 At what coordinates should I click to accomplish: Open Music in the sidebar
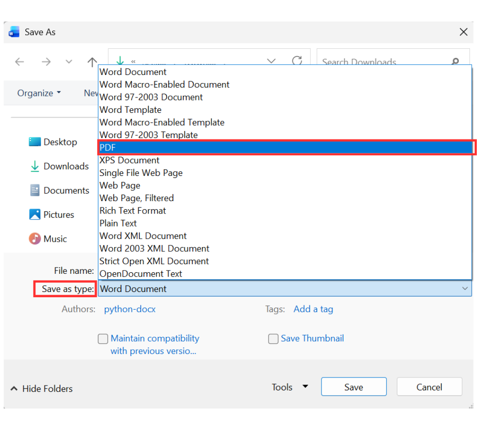(x=48, y=239)
